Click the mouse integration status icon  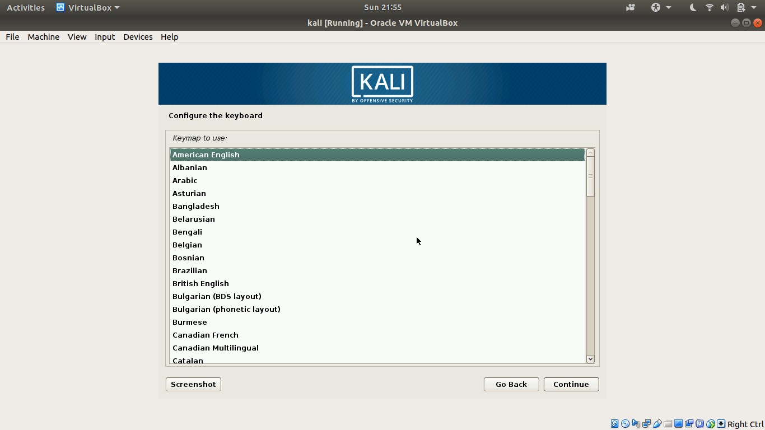click(x=710, y=424)
